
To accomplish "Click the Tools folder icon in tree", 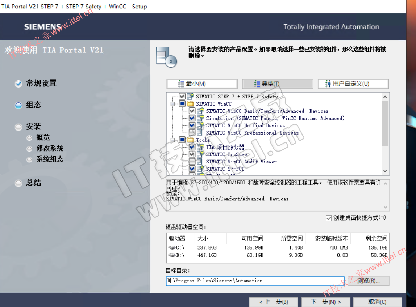I will pos(191,140).
